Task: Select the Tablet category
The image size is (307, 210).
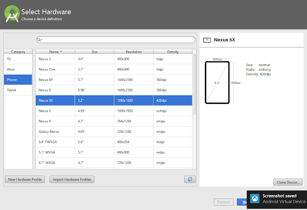Action: pyautogui.click(x=18, y=90)
